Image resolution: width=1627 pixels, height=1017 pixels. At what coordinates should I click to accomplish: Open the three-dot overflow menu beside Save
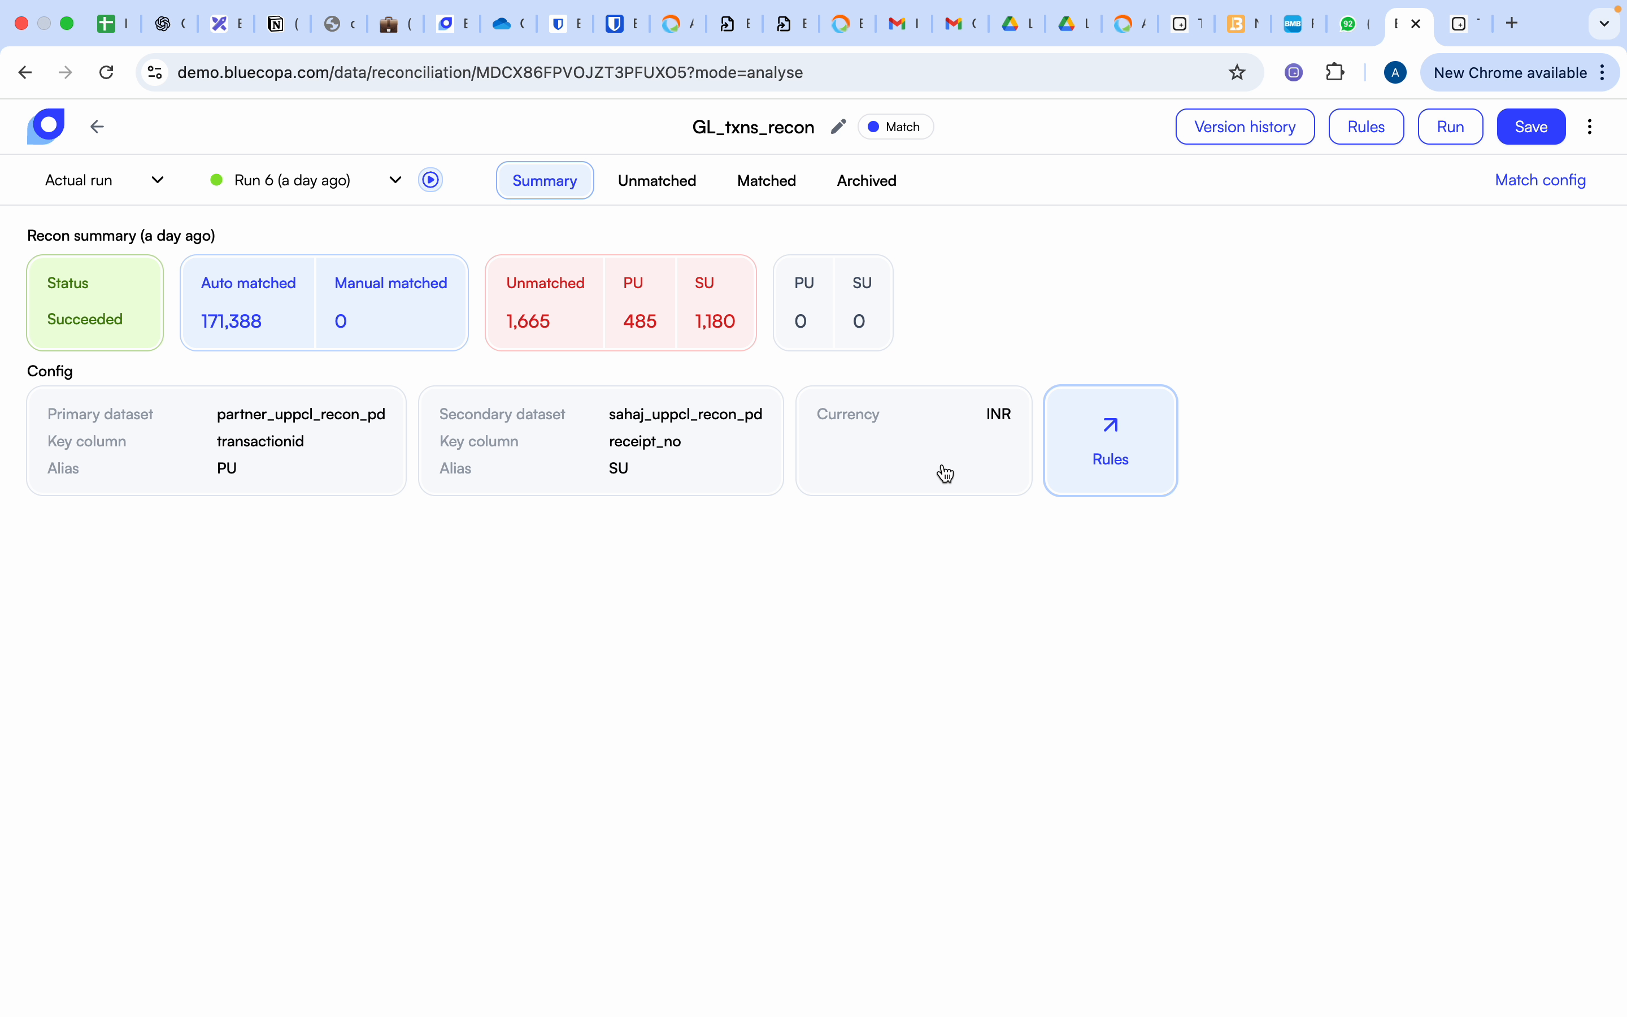pos(1591,127)
